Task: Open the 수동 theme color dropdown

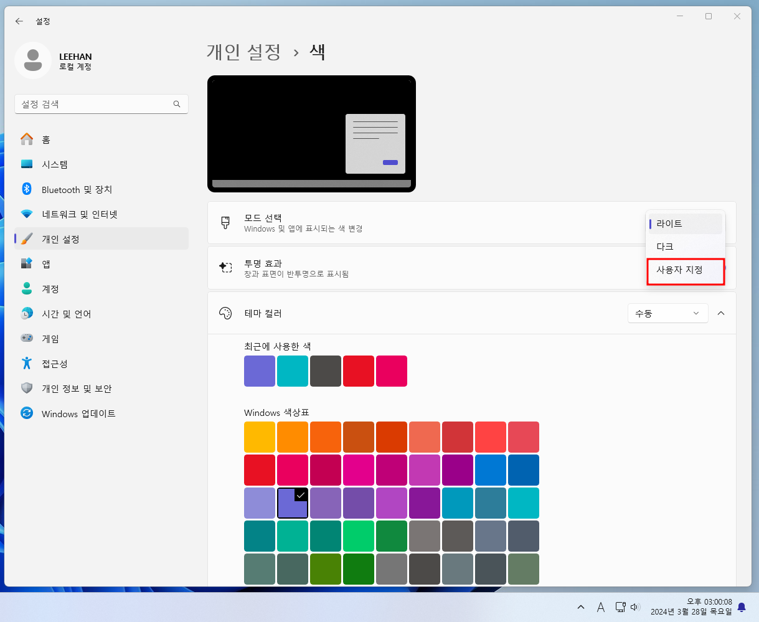Action: point(667,313)
